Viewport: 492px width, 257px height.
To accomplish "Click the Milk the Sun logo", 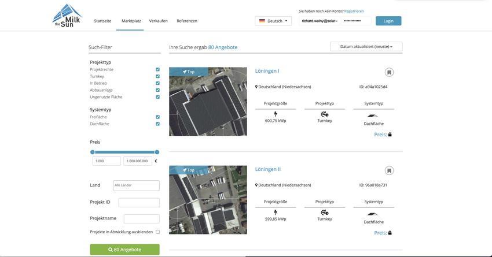I will pos(67,16).
